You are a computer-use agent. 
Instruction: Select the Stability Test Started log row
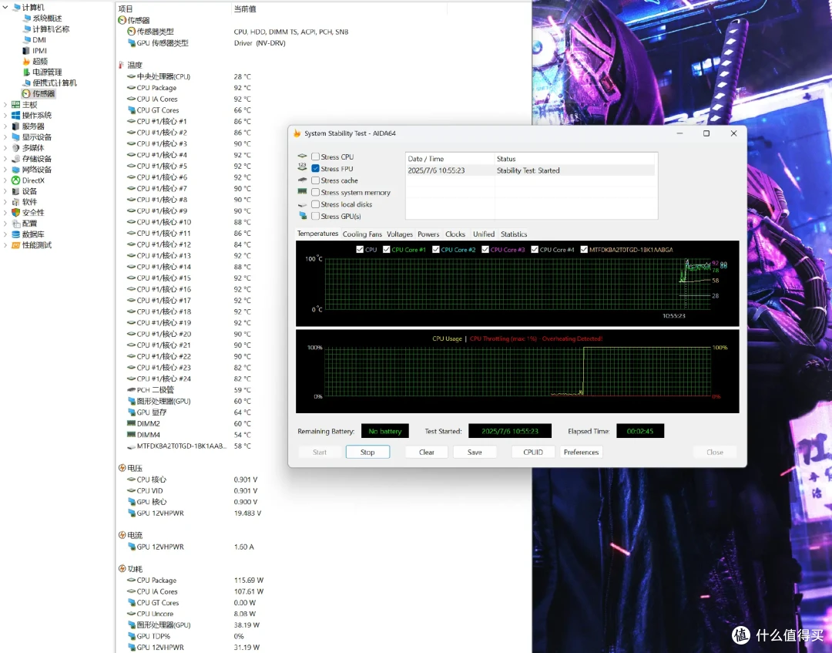[x=531, y=170]
